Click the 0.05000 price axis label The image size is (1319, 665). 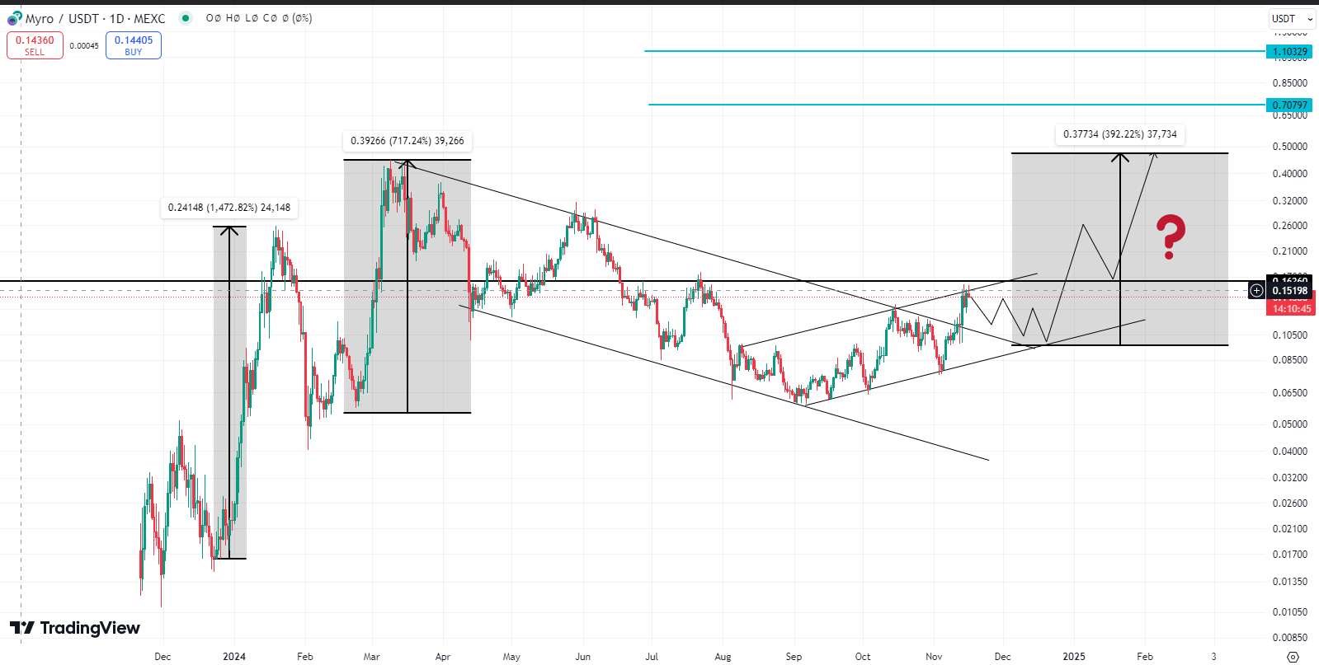coord(1290,424)
